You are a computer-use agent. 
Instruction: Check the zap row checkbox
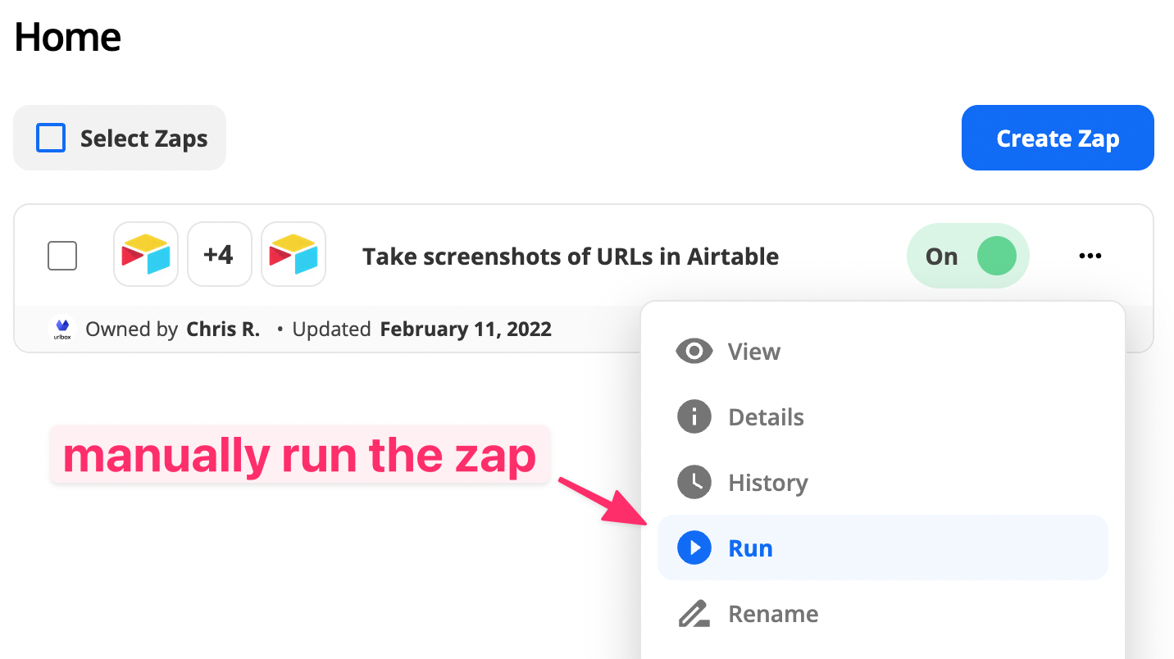click(x=62, y=256)
